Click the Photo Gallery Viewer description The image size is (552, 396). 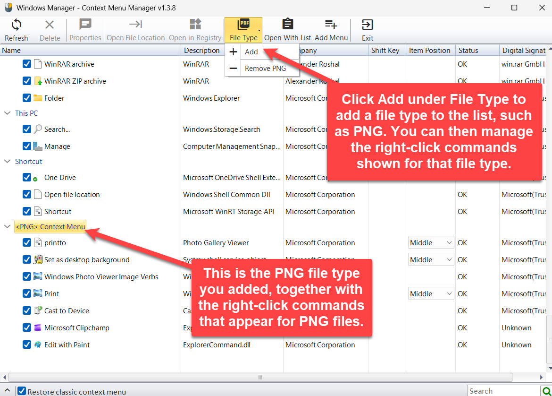(x=216, y=242)
